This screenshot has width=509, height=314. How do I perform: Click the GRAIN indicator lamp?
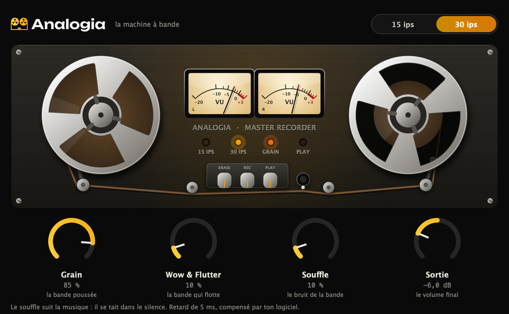pos(270,142)
